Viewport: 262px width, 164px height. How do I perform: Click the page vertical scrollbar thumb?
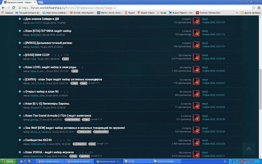tap(260, 90)
